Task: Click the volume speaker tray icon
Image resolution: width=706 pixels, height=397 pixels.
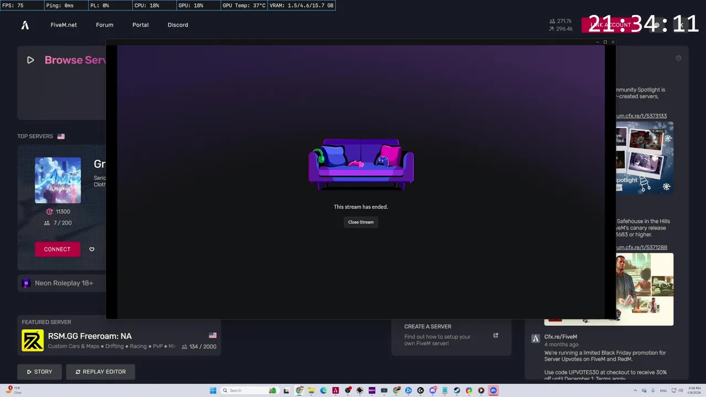Action: pyautogui.click(x=681, y=390)
